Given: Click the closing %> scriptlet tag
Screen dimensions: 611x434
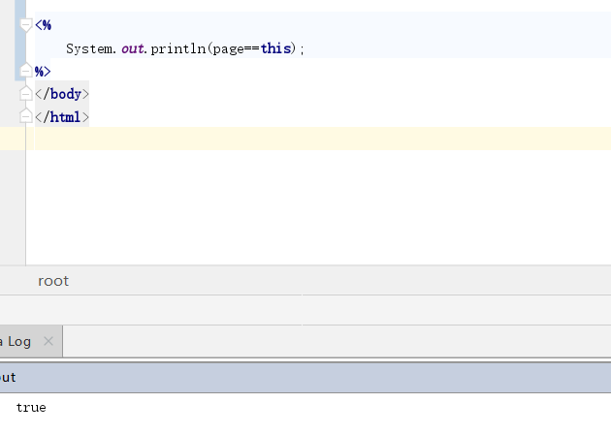Looking at the screenshot, I should click(43, 72).
